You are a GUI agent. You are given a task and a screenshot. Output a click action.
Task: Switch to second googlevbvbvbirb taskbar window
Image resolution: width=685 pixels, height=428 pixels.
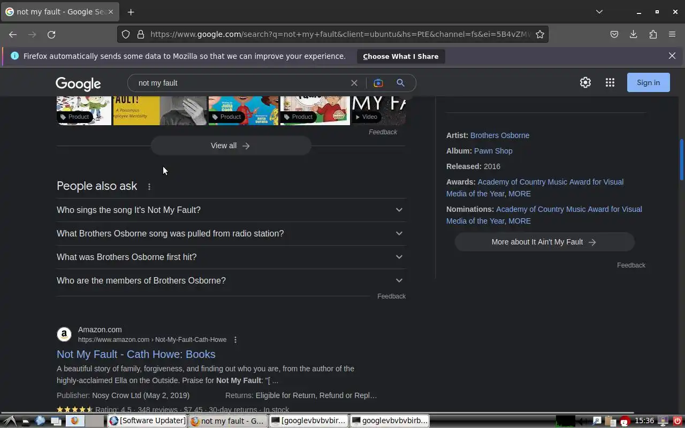coord(390,421)
